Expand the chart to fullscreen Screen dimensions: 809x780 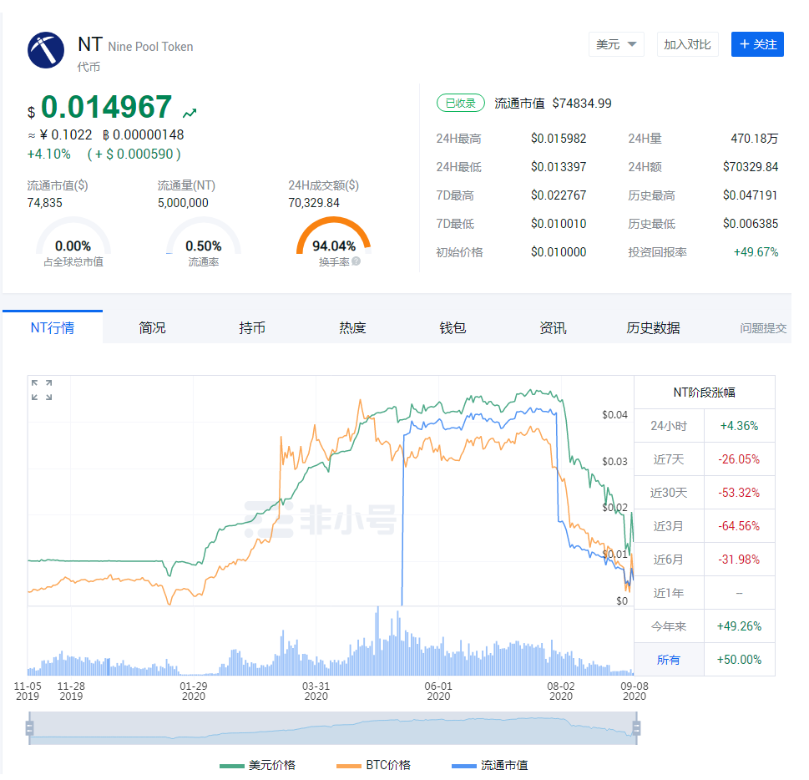tap(42, 390)
